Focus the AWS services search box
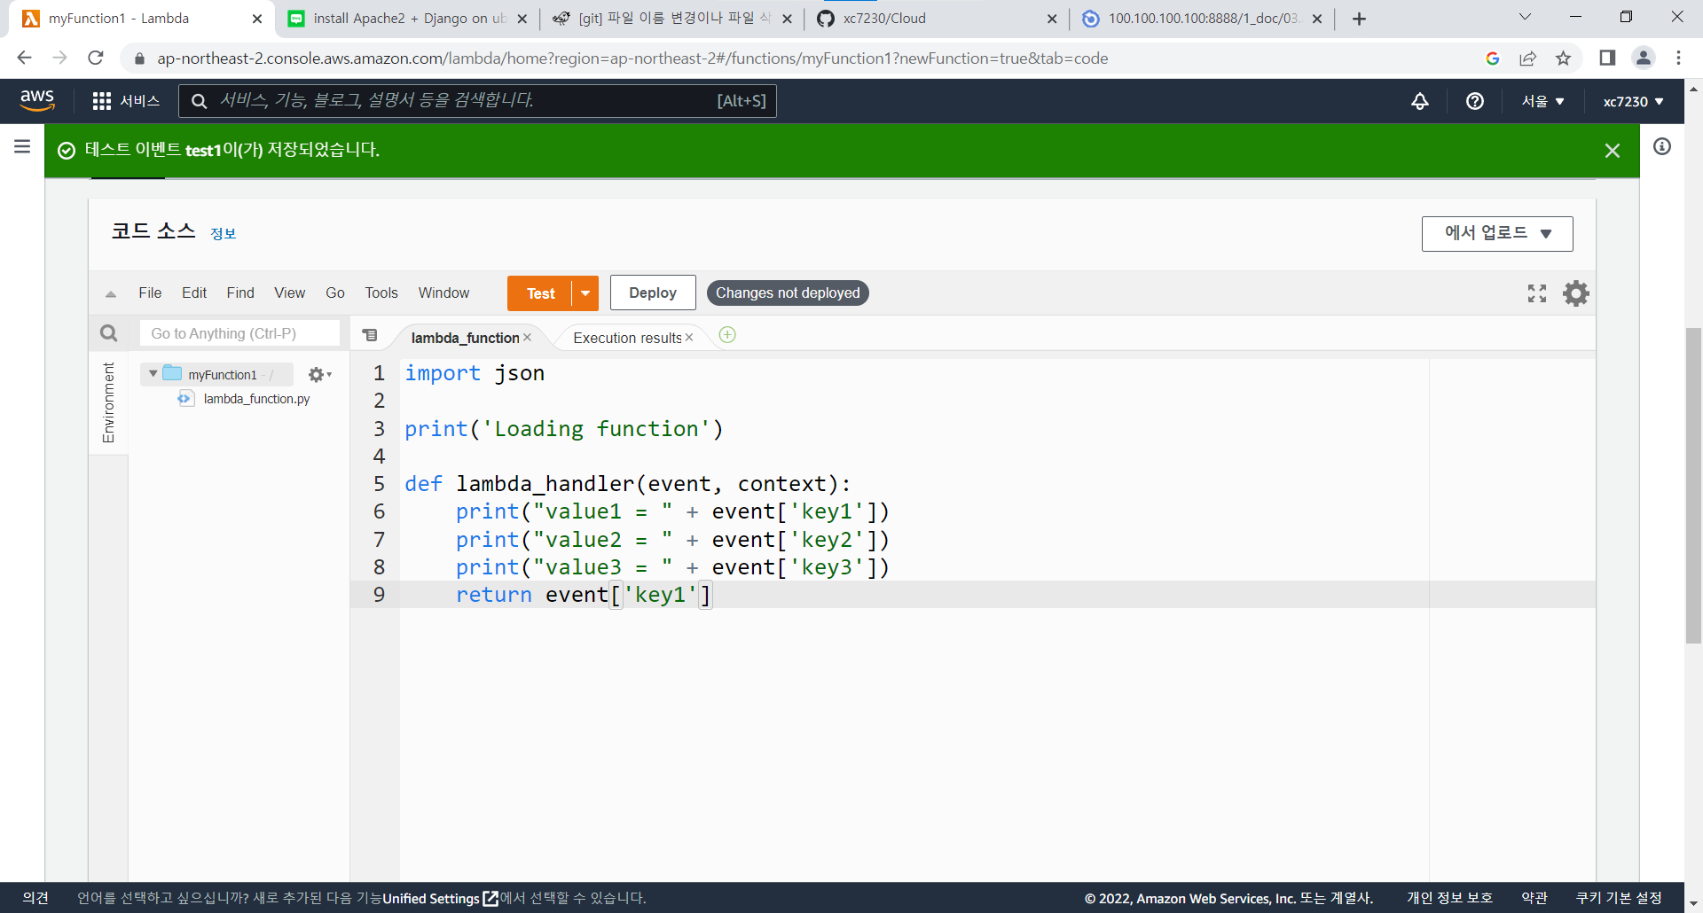 [477, 101]
